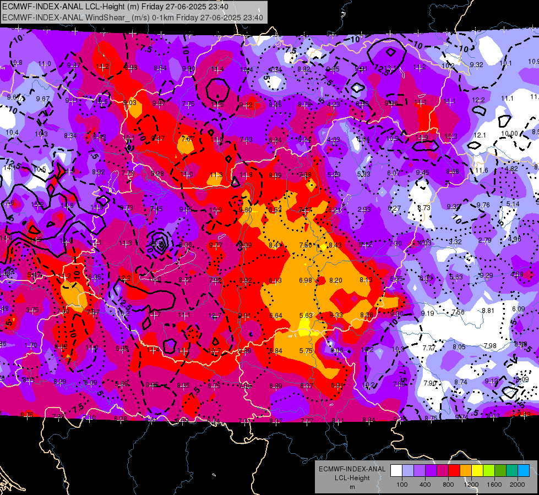Image resolution: width=539 pixels, height=495 pixels.
Task: Click the map value 8.20
Action: click(336, 280)
